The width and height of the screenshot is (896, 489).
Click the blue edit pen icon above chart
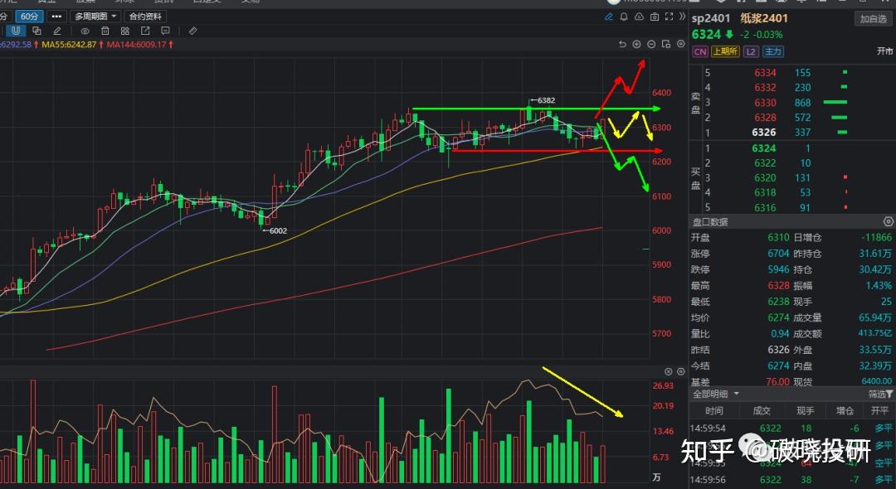(609, 17)
